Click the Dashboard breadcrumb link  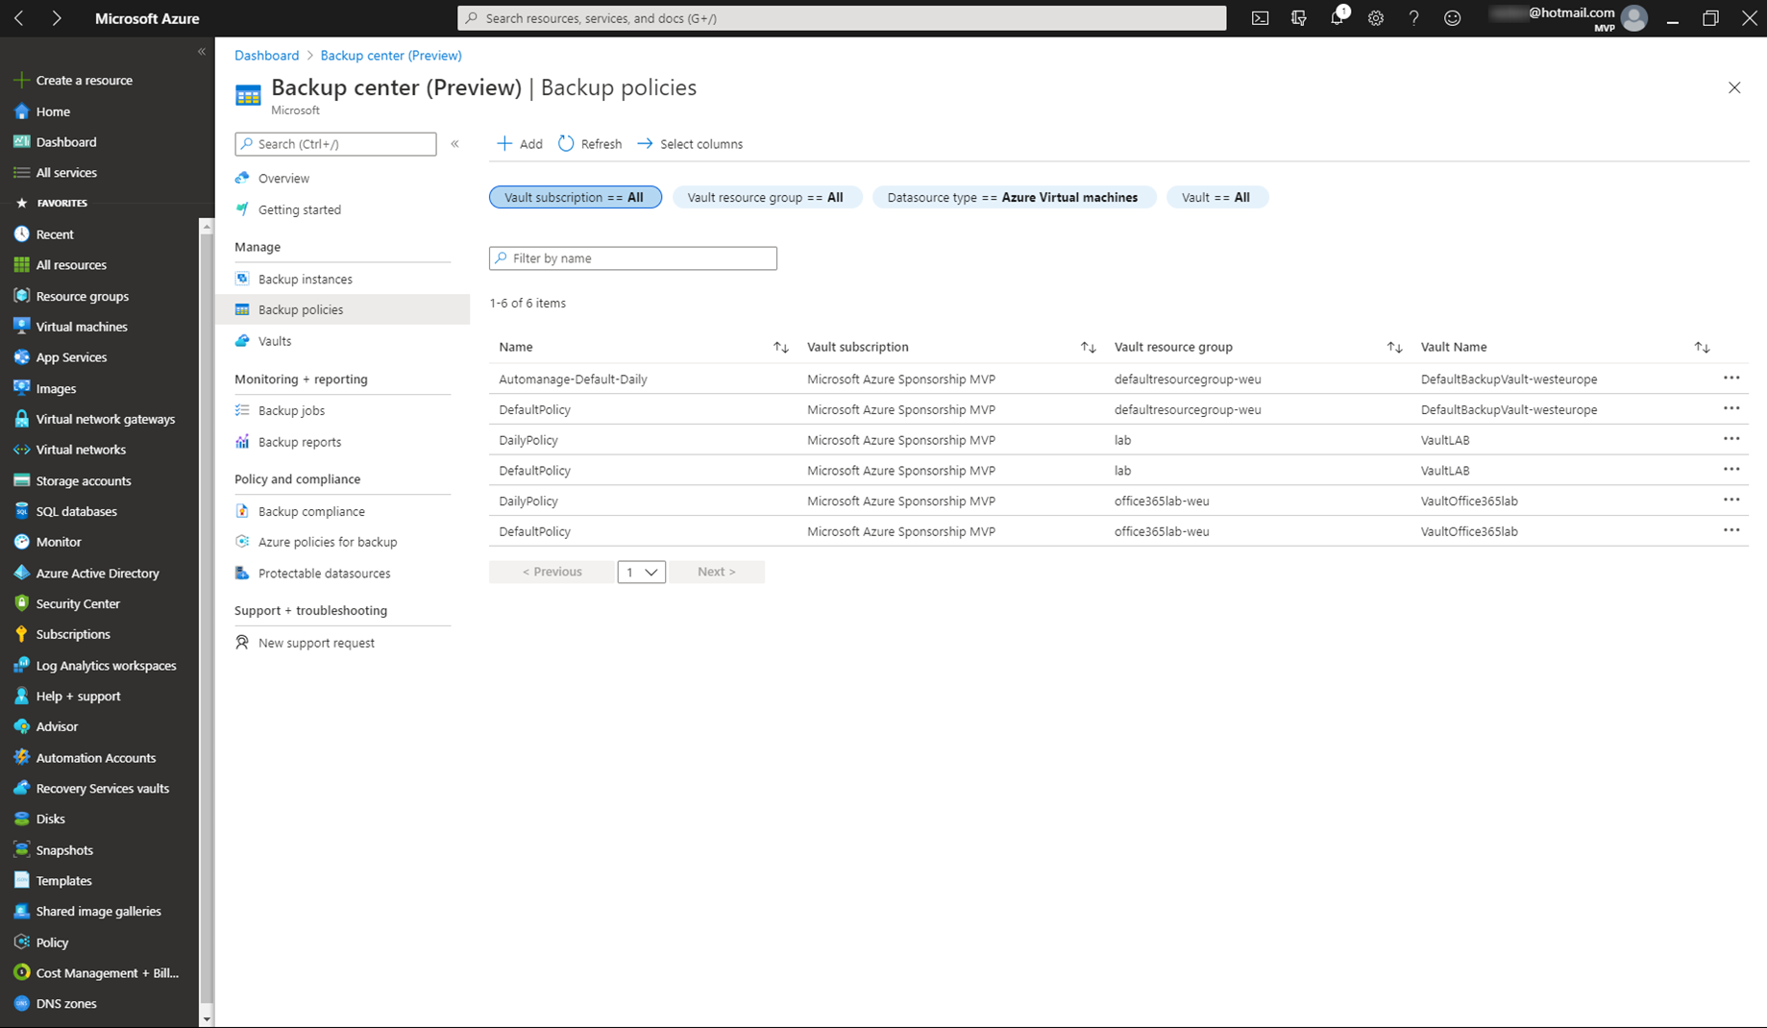[266, 56]
